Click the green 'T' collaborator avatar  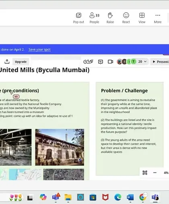coord(134,62)
